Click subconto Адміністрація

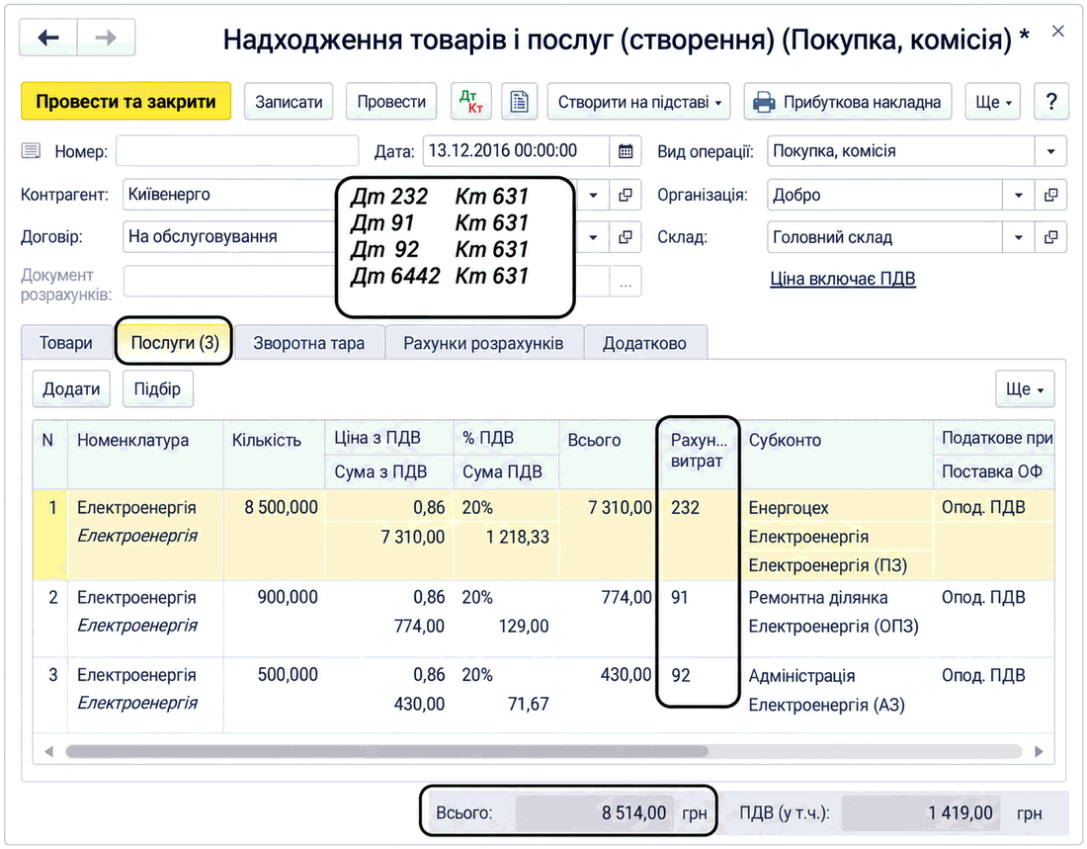click(x=801, y=676)
